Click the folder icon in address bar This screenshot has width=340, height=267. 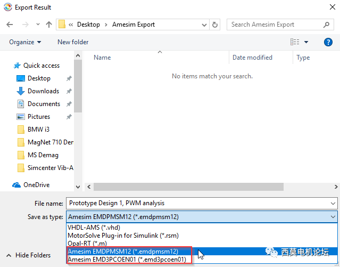click(62, 25)
